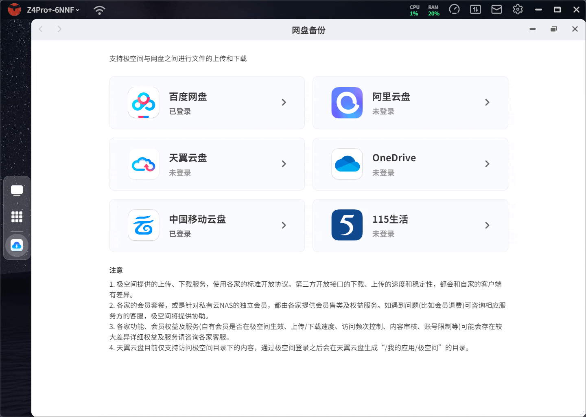Open the 阿里云盘 title link
586x417 pixels.
[391, 97]
